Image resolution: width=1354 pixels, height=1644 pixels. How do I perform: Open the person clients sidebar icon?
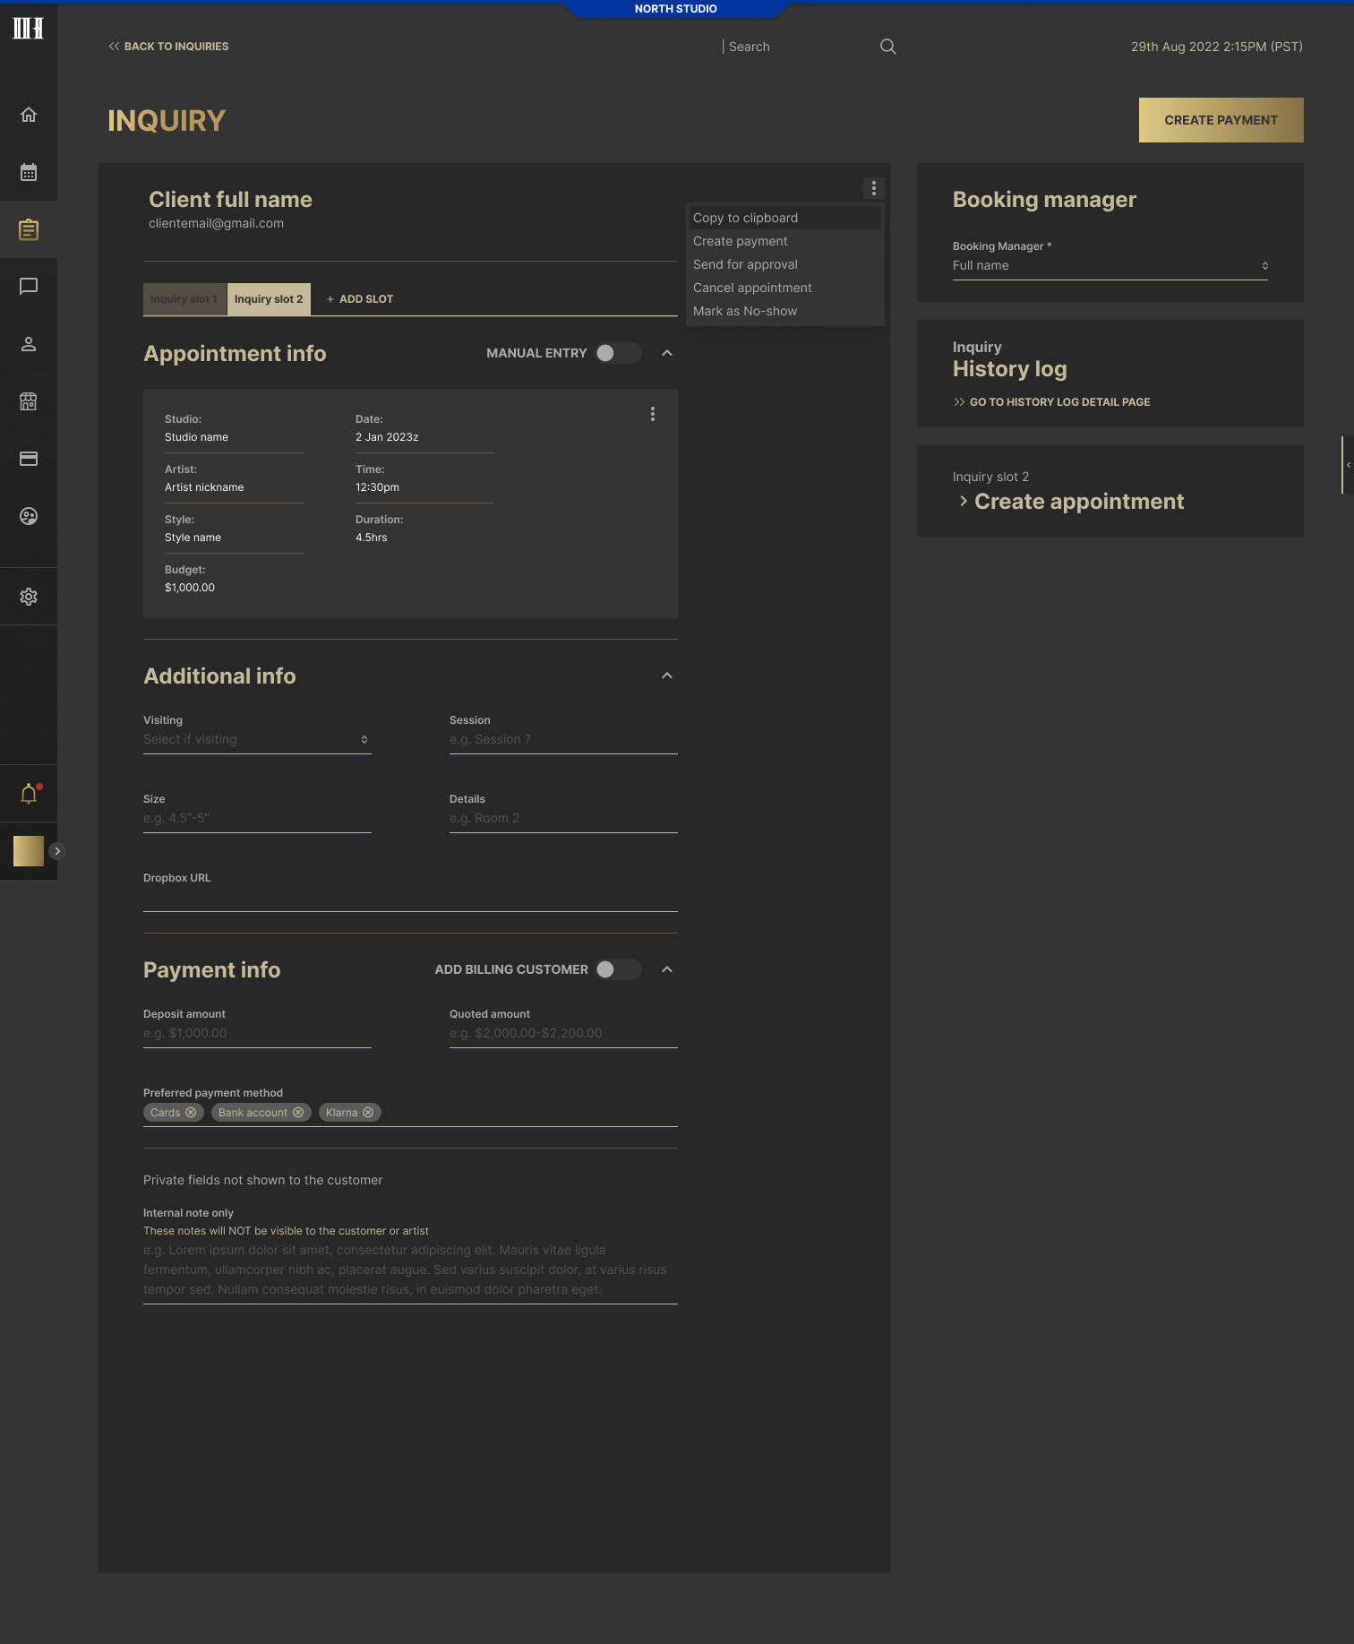pos(29,344)
